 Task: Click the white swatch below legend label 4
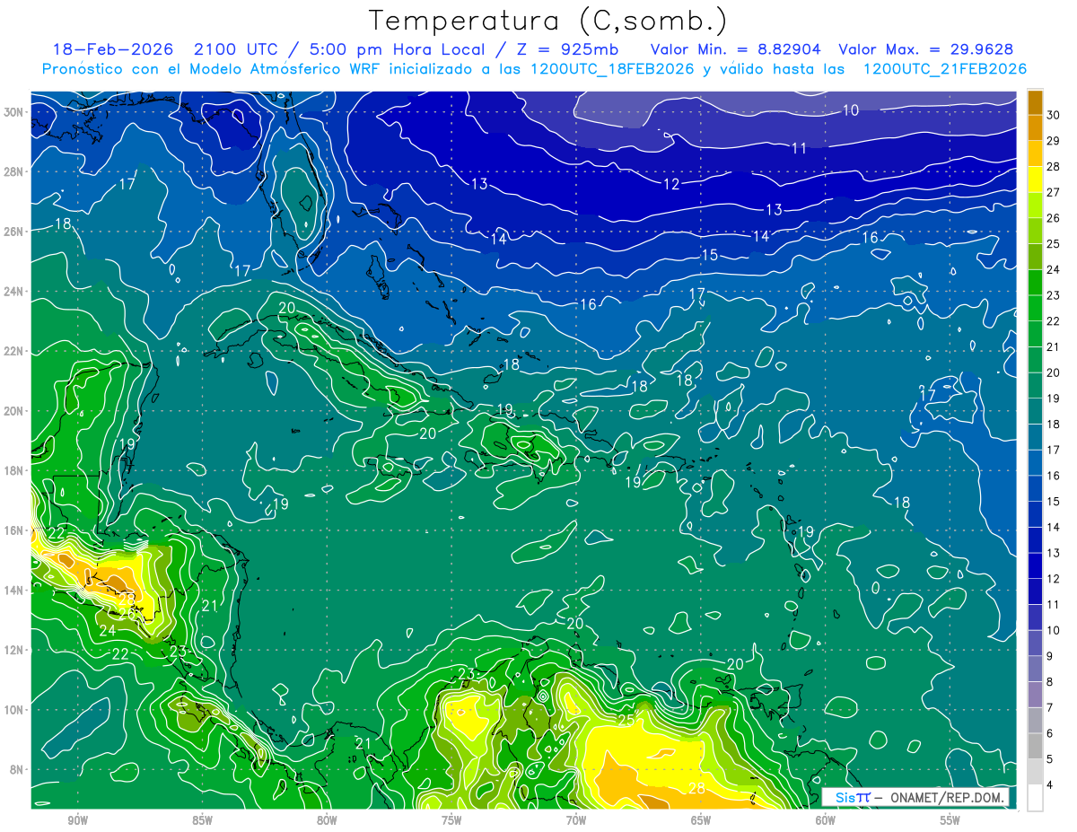tap(1035, 798)
